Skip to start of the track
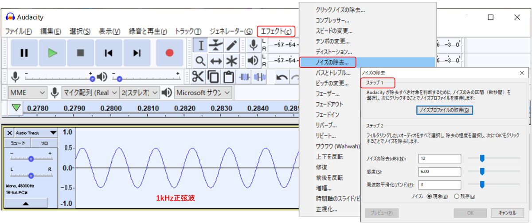532x223 pixels. pos(108,53)
